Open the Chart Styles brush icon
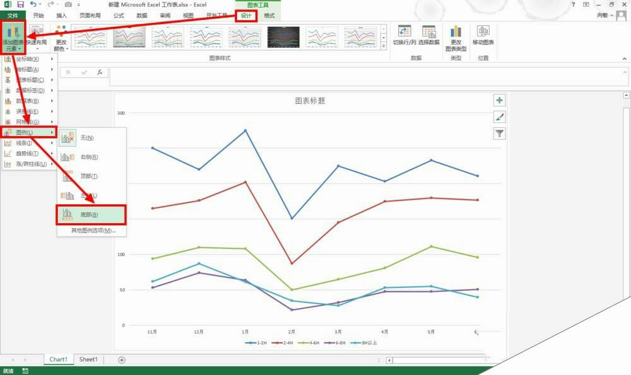The image size is (631, 375). (498, 117)
